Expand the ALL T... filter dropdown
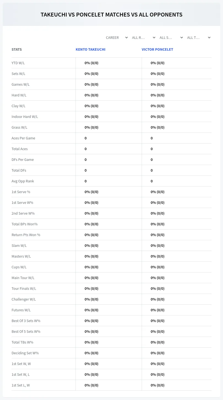 coord(199,37)
